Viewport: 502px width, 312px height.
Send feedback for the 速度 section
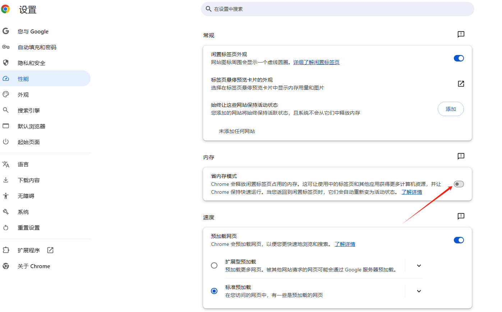tap(461, 216)
